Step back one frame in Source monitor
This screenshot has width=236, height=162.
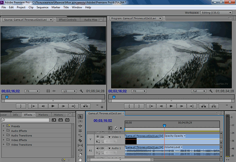43,106
